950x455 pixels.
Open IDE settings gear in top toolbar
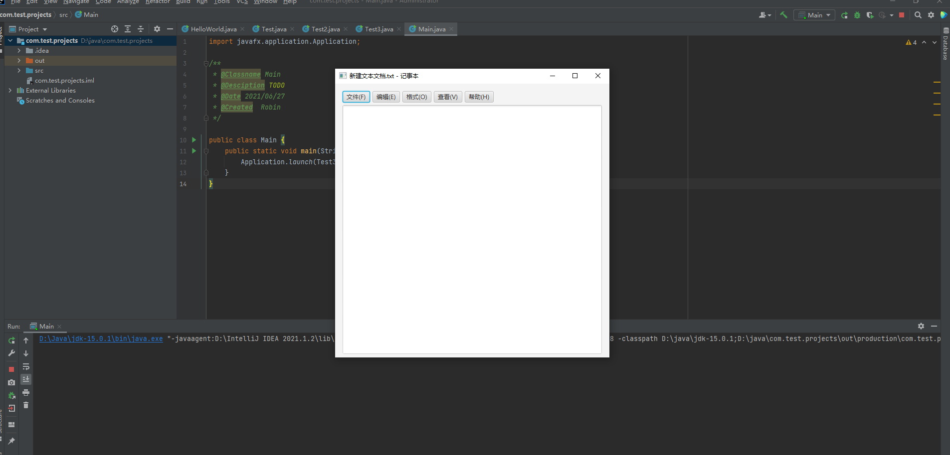pyautogui.click(x=931, y=15)
